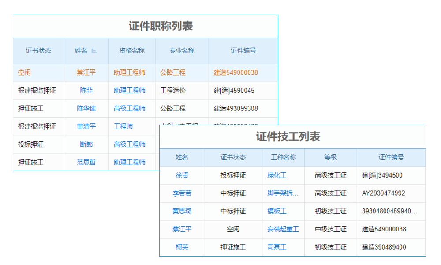Click 断郎's name in the title list
Screen dimensions: 441x265
click(86, 144)
